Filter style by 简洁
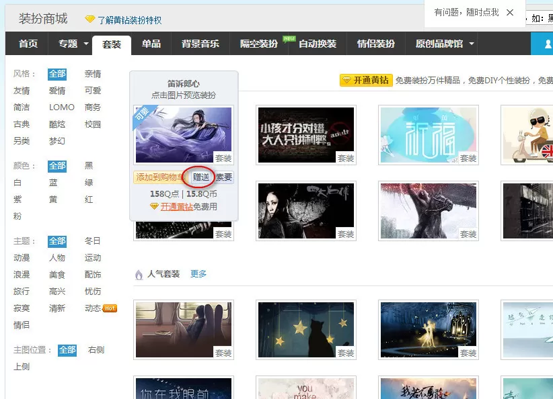The height and width of the screenshot is (399, 553). pos(22,107)
